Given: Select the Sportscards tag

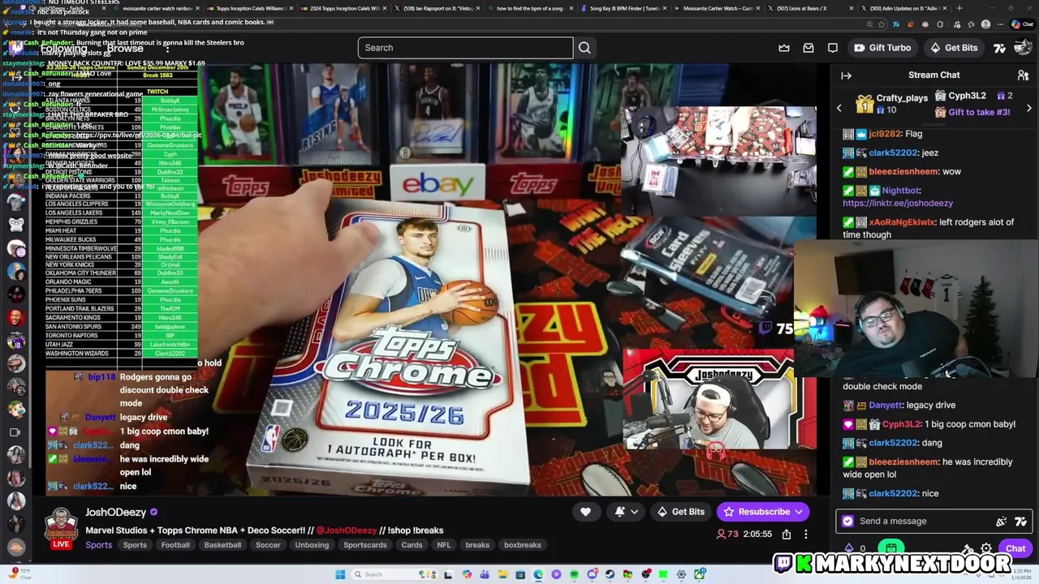Looking at the screenshot, I should point(365,545).
